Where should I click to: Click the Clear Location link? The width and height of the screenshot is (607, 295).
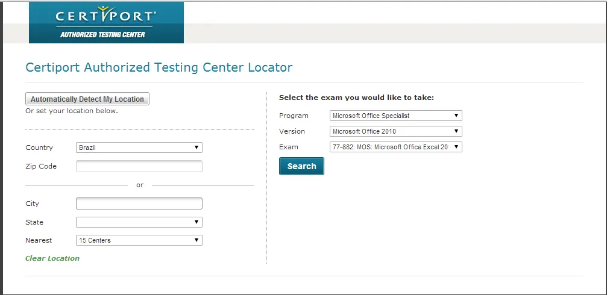pyautogui.click(x=52, y=258)
